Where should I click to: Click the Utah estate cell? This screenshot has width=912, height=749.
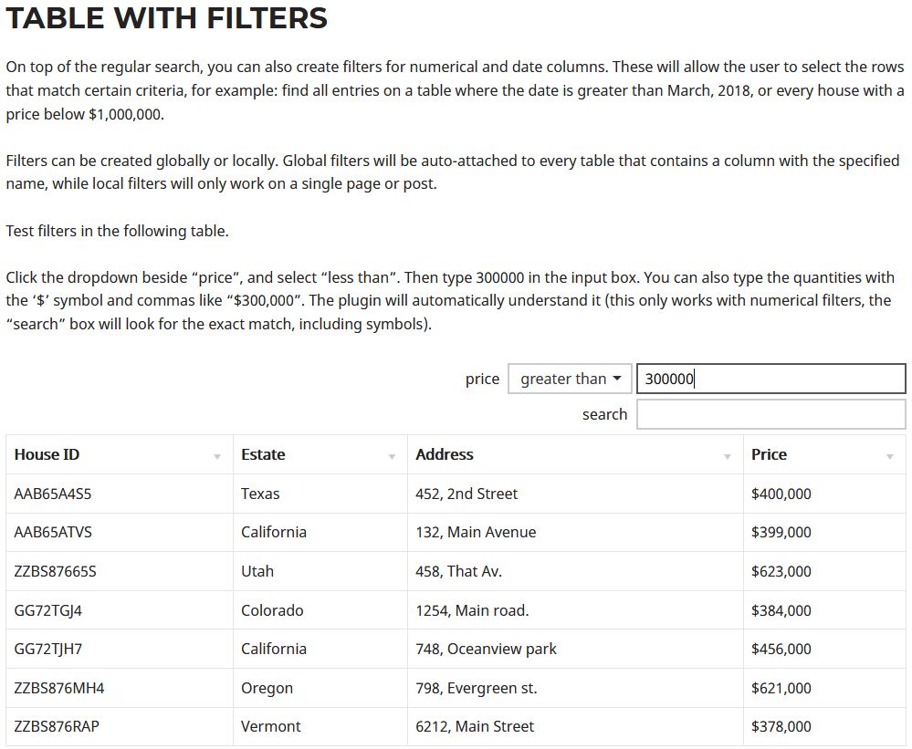pos(257,571)
